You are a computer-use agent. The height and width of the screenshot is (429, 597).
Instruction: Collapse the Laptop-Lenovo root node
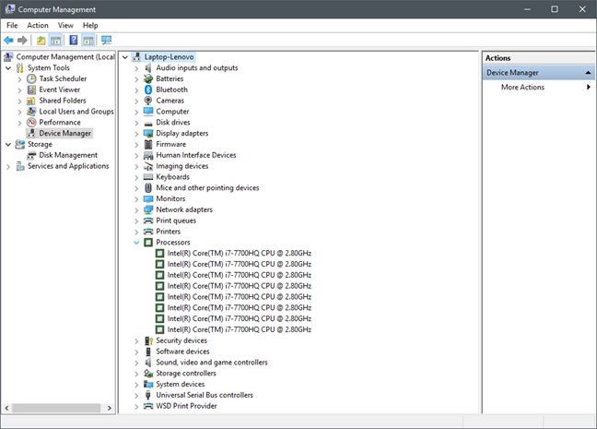pyautogui.click(x=125, y=57)
